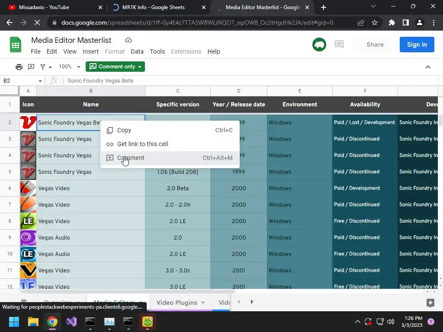Go back with the browser back arrow
This screenshot has width=443, height=332.
(10, 22)
